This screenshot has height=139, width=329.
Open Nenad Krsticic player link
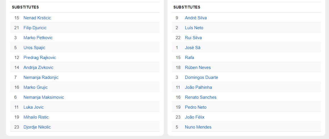[x=37, y=18]
